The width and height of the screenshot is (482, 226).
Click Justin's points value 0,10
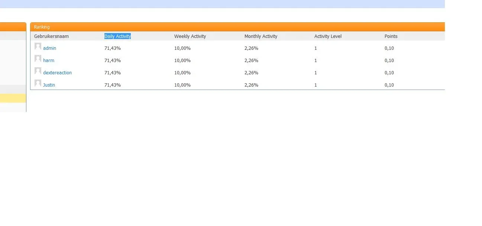[389, 85]
